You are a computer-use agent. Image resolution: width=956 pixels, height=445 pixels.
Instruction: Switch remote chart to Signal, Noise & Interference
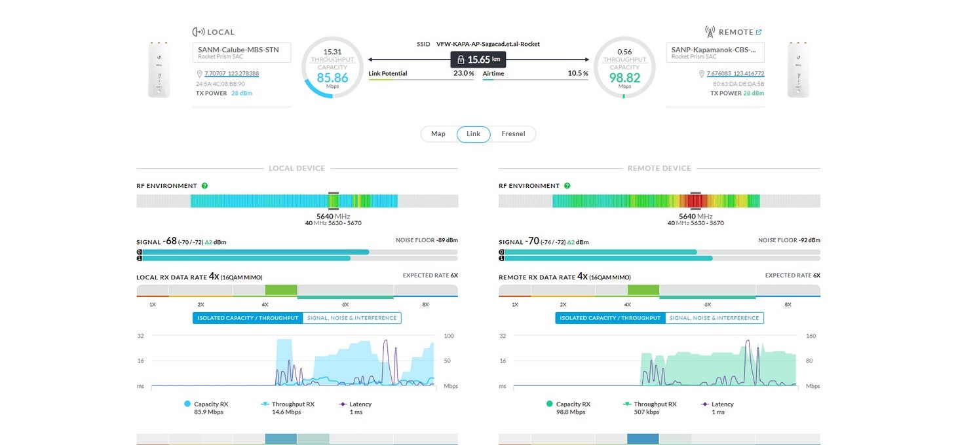tap(714, 318)
